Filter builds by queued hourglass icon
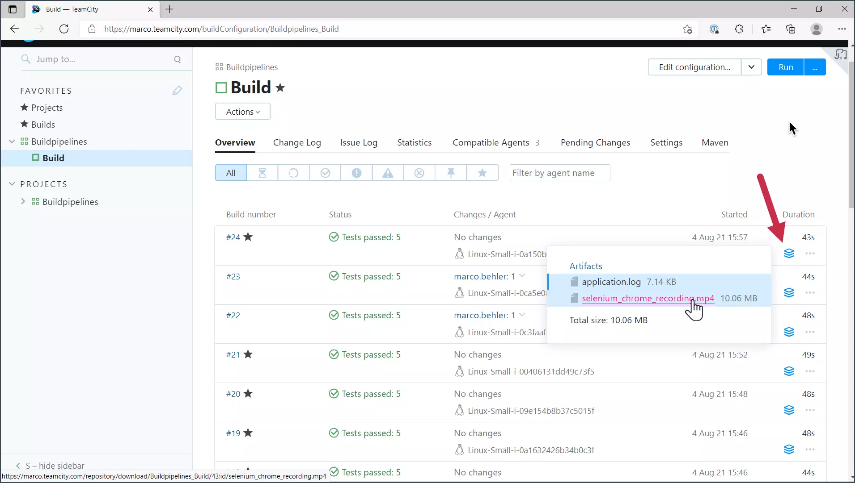 point(262,173)
